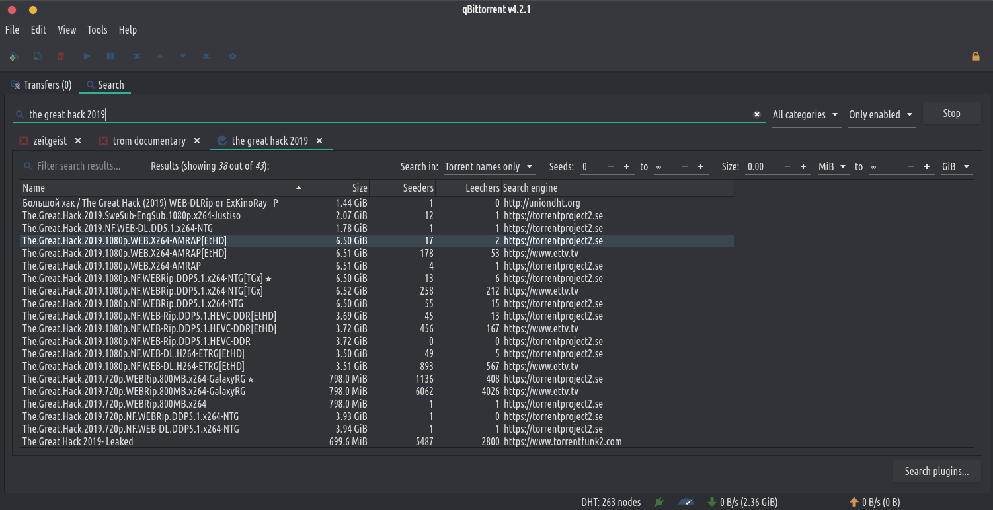Open the Search plugins dialog
This screenshot has width=993, height=510.
[x=937, y=471]
